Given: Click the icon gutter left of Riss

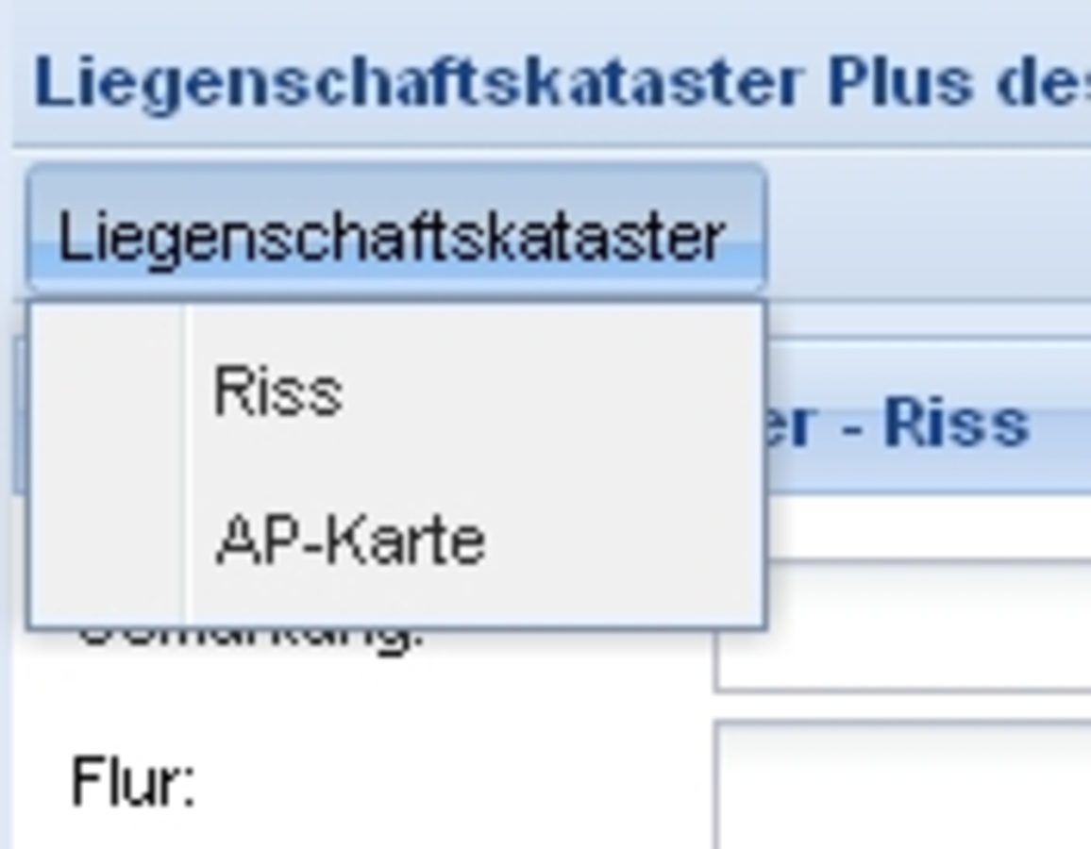Looking at the screenshot, I should click(x=106, y=391).
